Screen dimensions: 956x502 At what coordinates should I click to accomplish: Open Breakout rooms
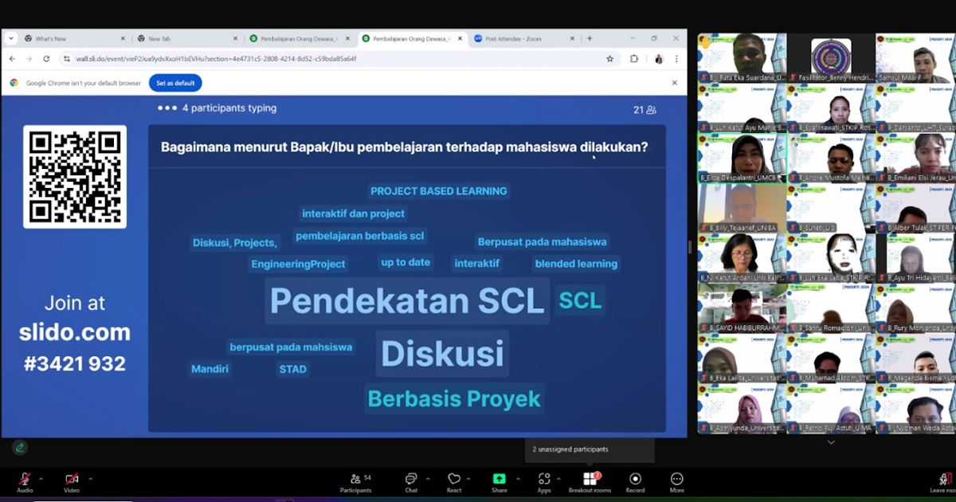point(590,479)
